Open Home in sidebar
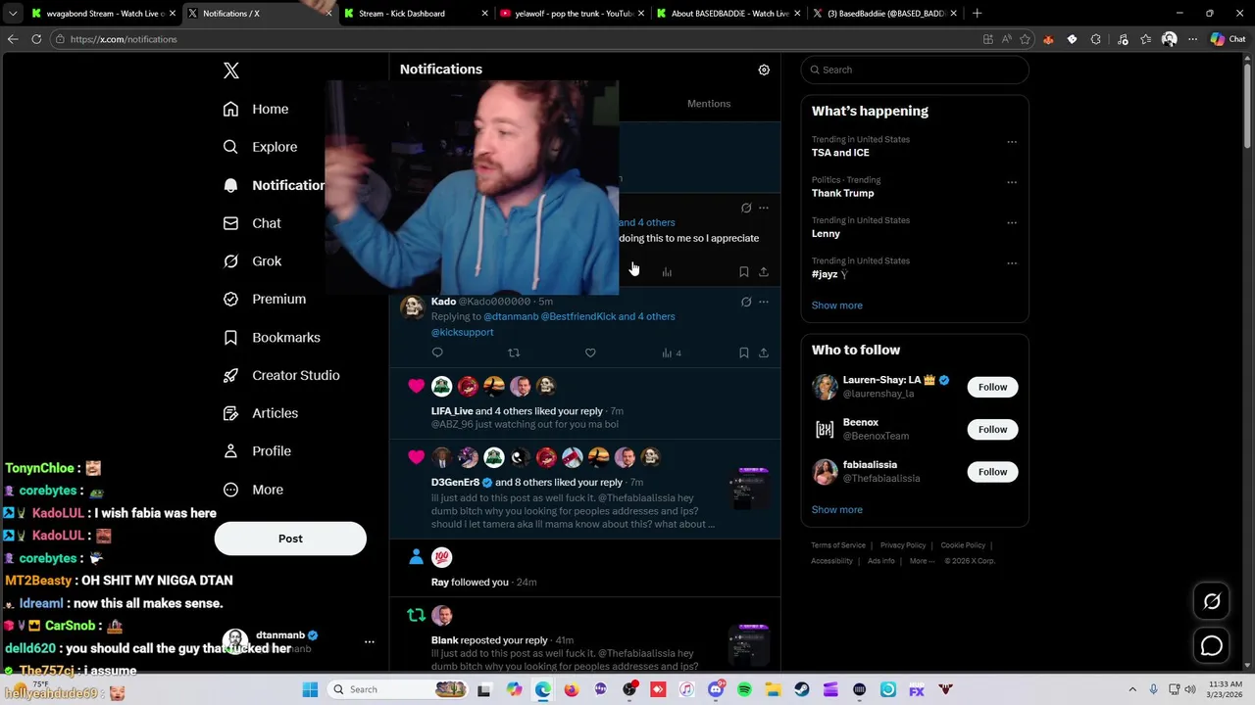Screen dimensions: 1255x705 coord(256,109)
